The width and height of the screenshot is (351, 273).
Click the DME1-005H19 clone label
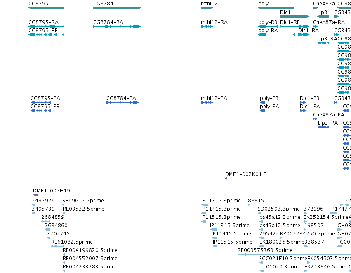(x=51, y=191)
